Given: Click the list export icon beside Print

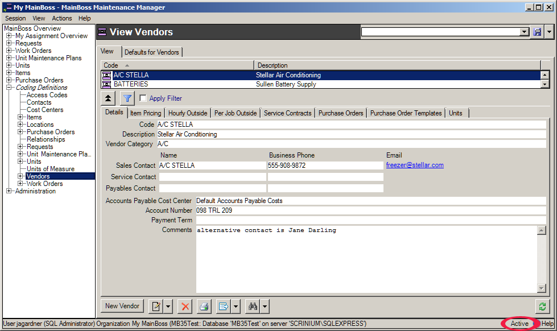Looking at the screenshot, I should pyautogui.click(x=224, y=306).
